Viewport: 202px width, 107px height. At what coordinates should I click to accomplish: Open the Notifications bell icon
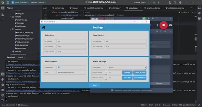coord(199,8)
